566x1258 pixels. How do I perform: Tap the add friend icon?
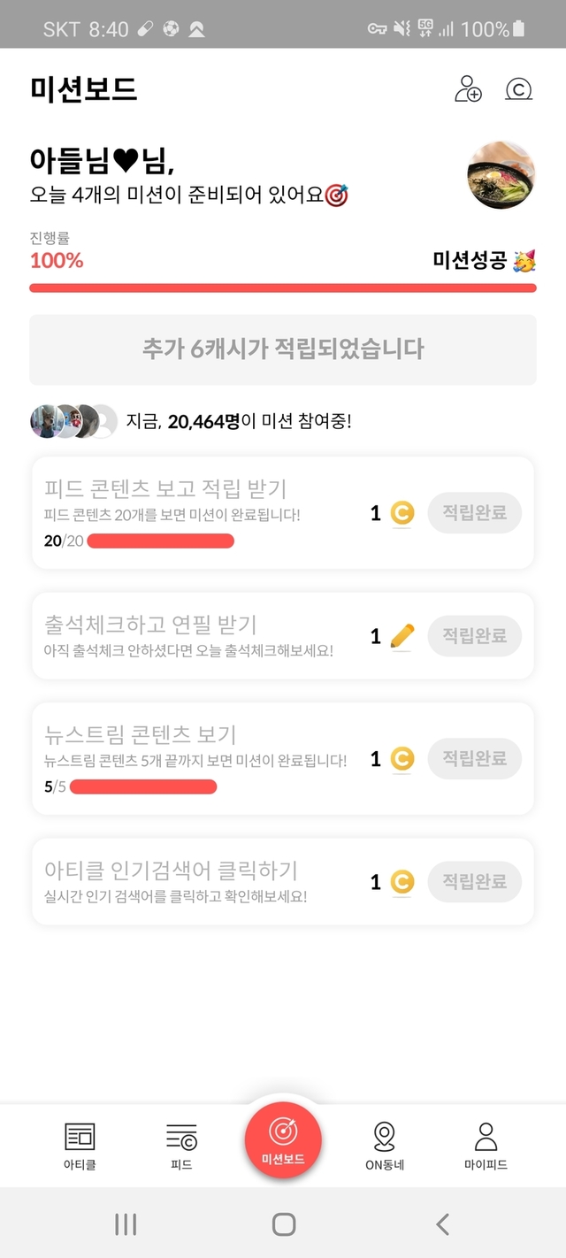[468, 89]
